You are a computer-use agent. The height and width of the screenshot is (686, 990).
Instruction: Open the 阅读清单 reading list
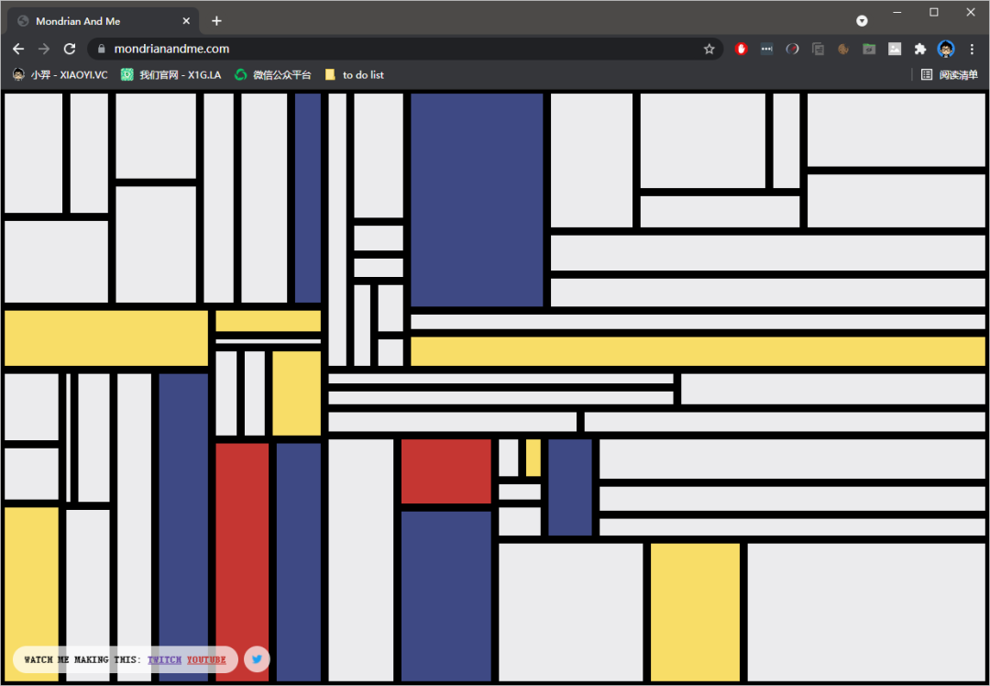coord(950,75)
